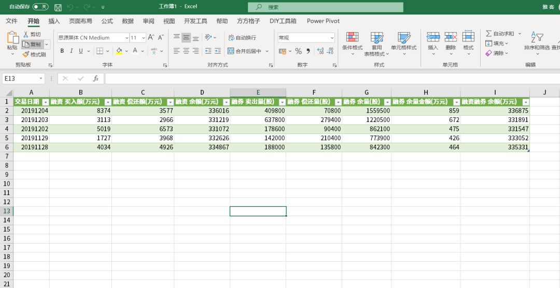Select column E header

(258, 93)
